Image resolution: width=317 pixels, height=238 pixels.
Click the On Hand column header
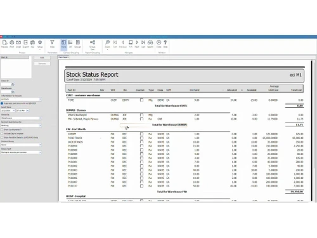point(195,90)
